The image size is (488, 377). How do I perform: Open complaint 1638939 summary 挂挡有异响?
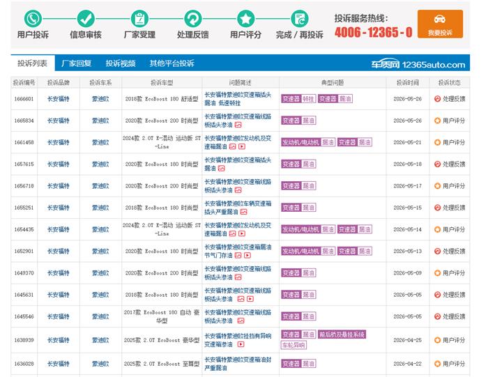(238, 340)
